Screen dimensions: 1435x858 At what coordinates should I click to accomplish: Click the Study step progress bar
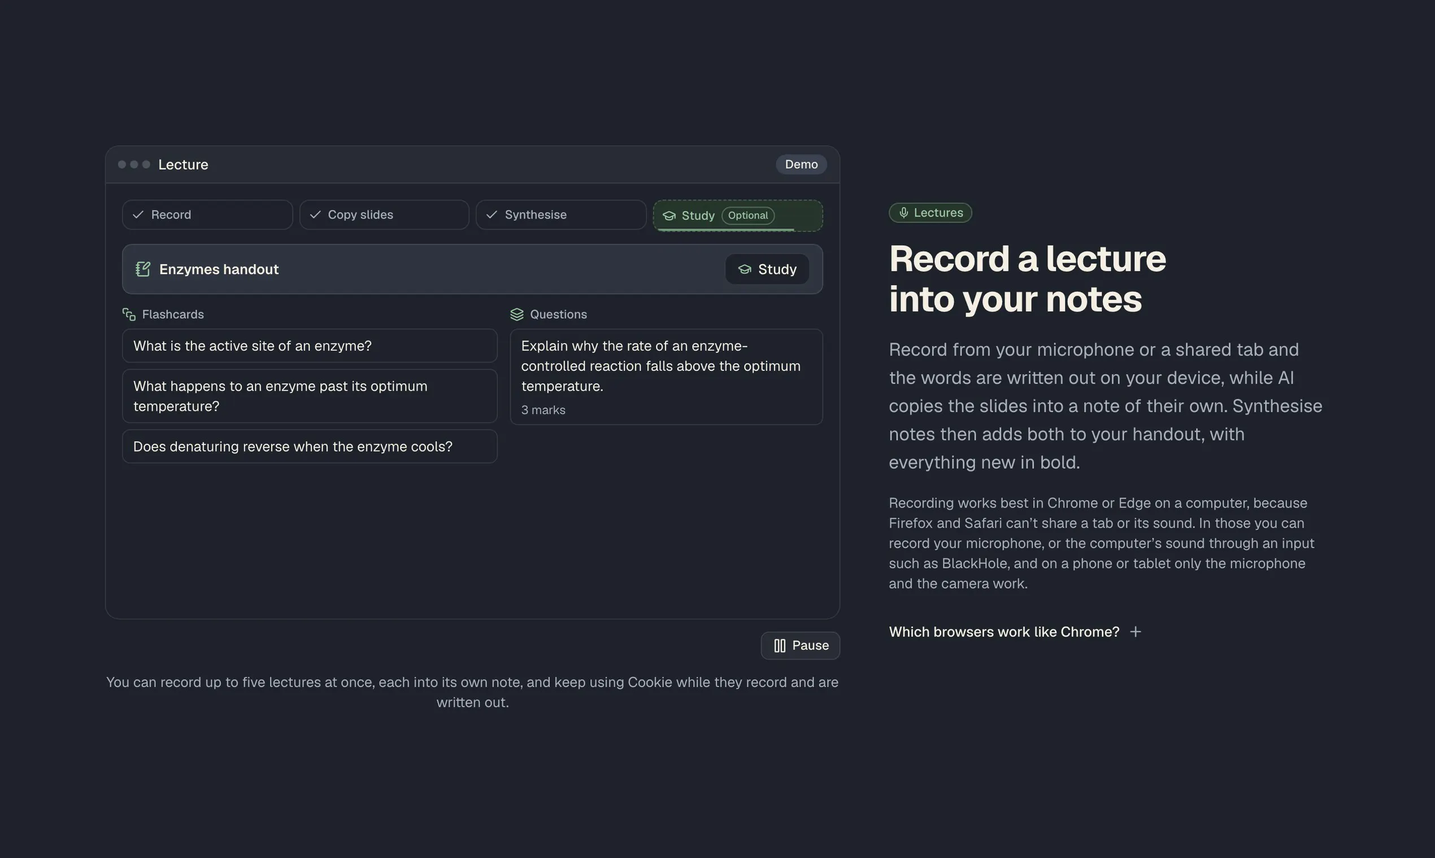coord(726,230)
